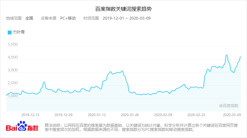This screenshot has width=247, height=138.
Task: Click the 时间范围 label
Action: click(x=91, y=18)
